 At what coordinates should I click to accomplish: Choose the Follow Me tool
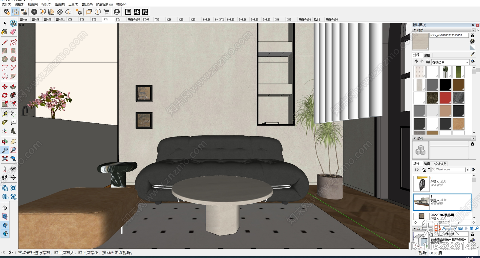13,95
